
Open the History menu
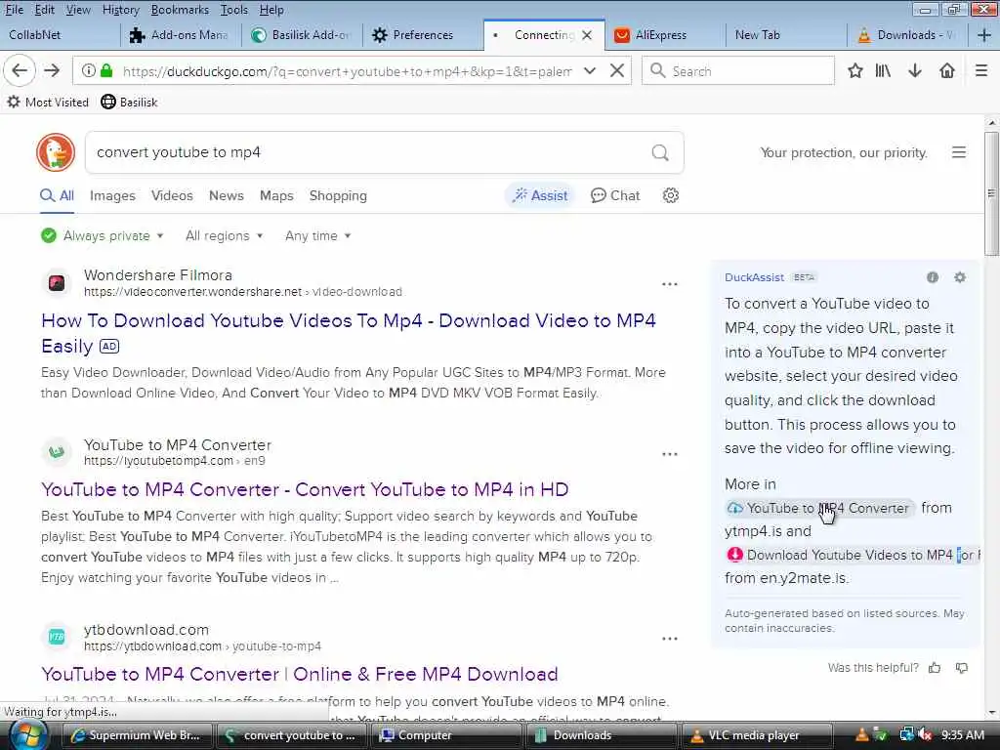click(120, 10)
